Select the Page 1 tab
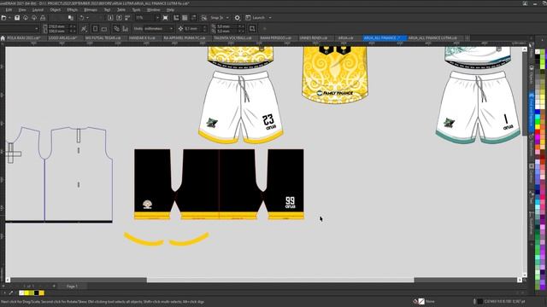Screen dimensions: 547x307 pos(72,287)
